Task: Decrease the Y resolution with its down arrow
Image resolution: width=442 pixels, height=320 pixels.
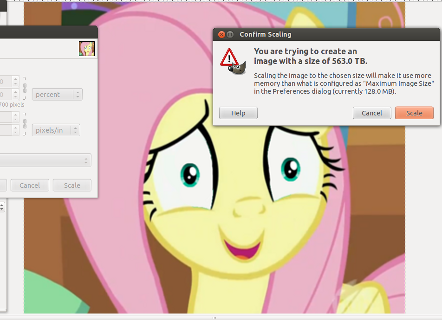Action: (x=15, y=133)
